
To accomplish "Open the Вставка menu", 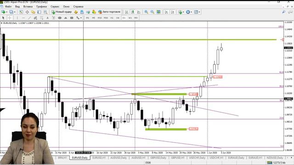I will (28, 6).
